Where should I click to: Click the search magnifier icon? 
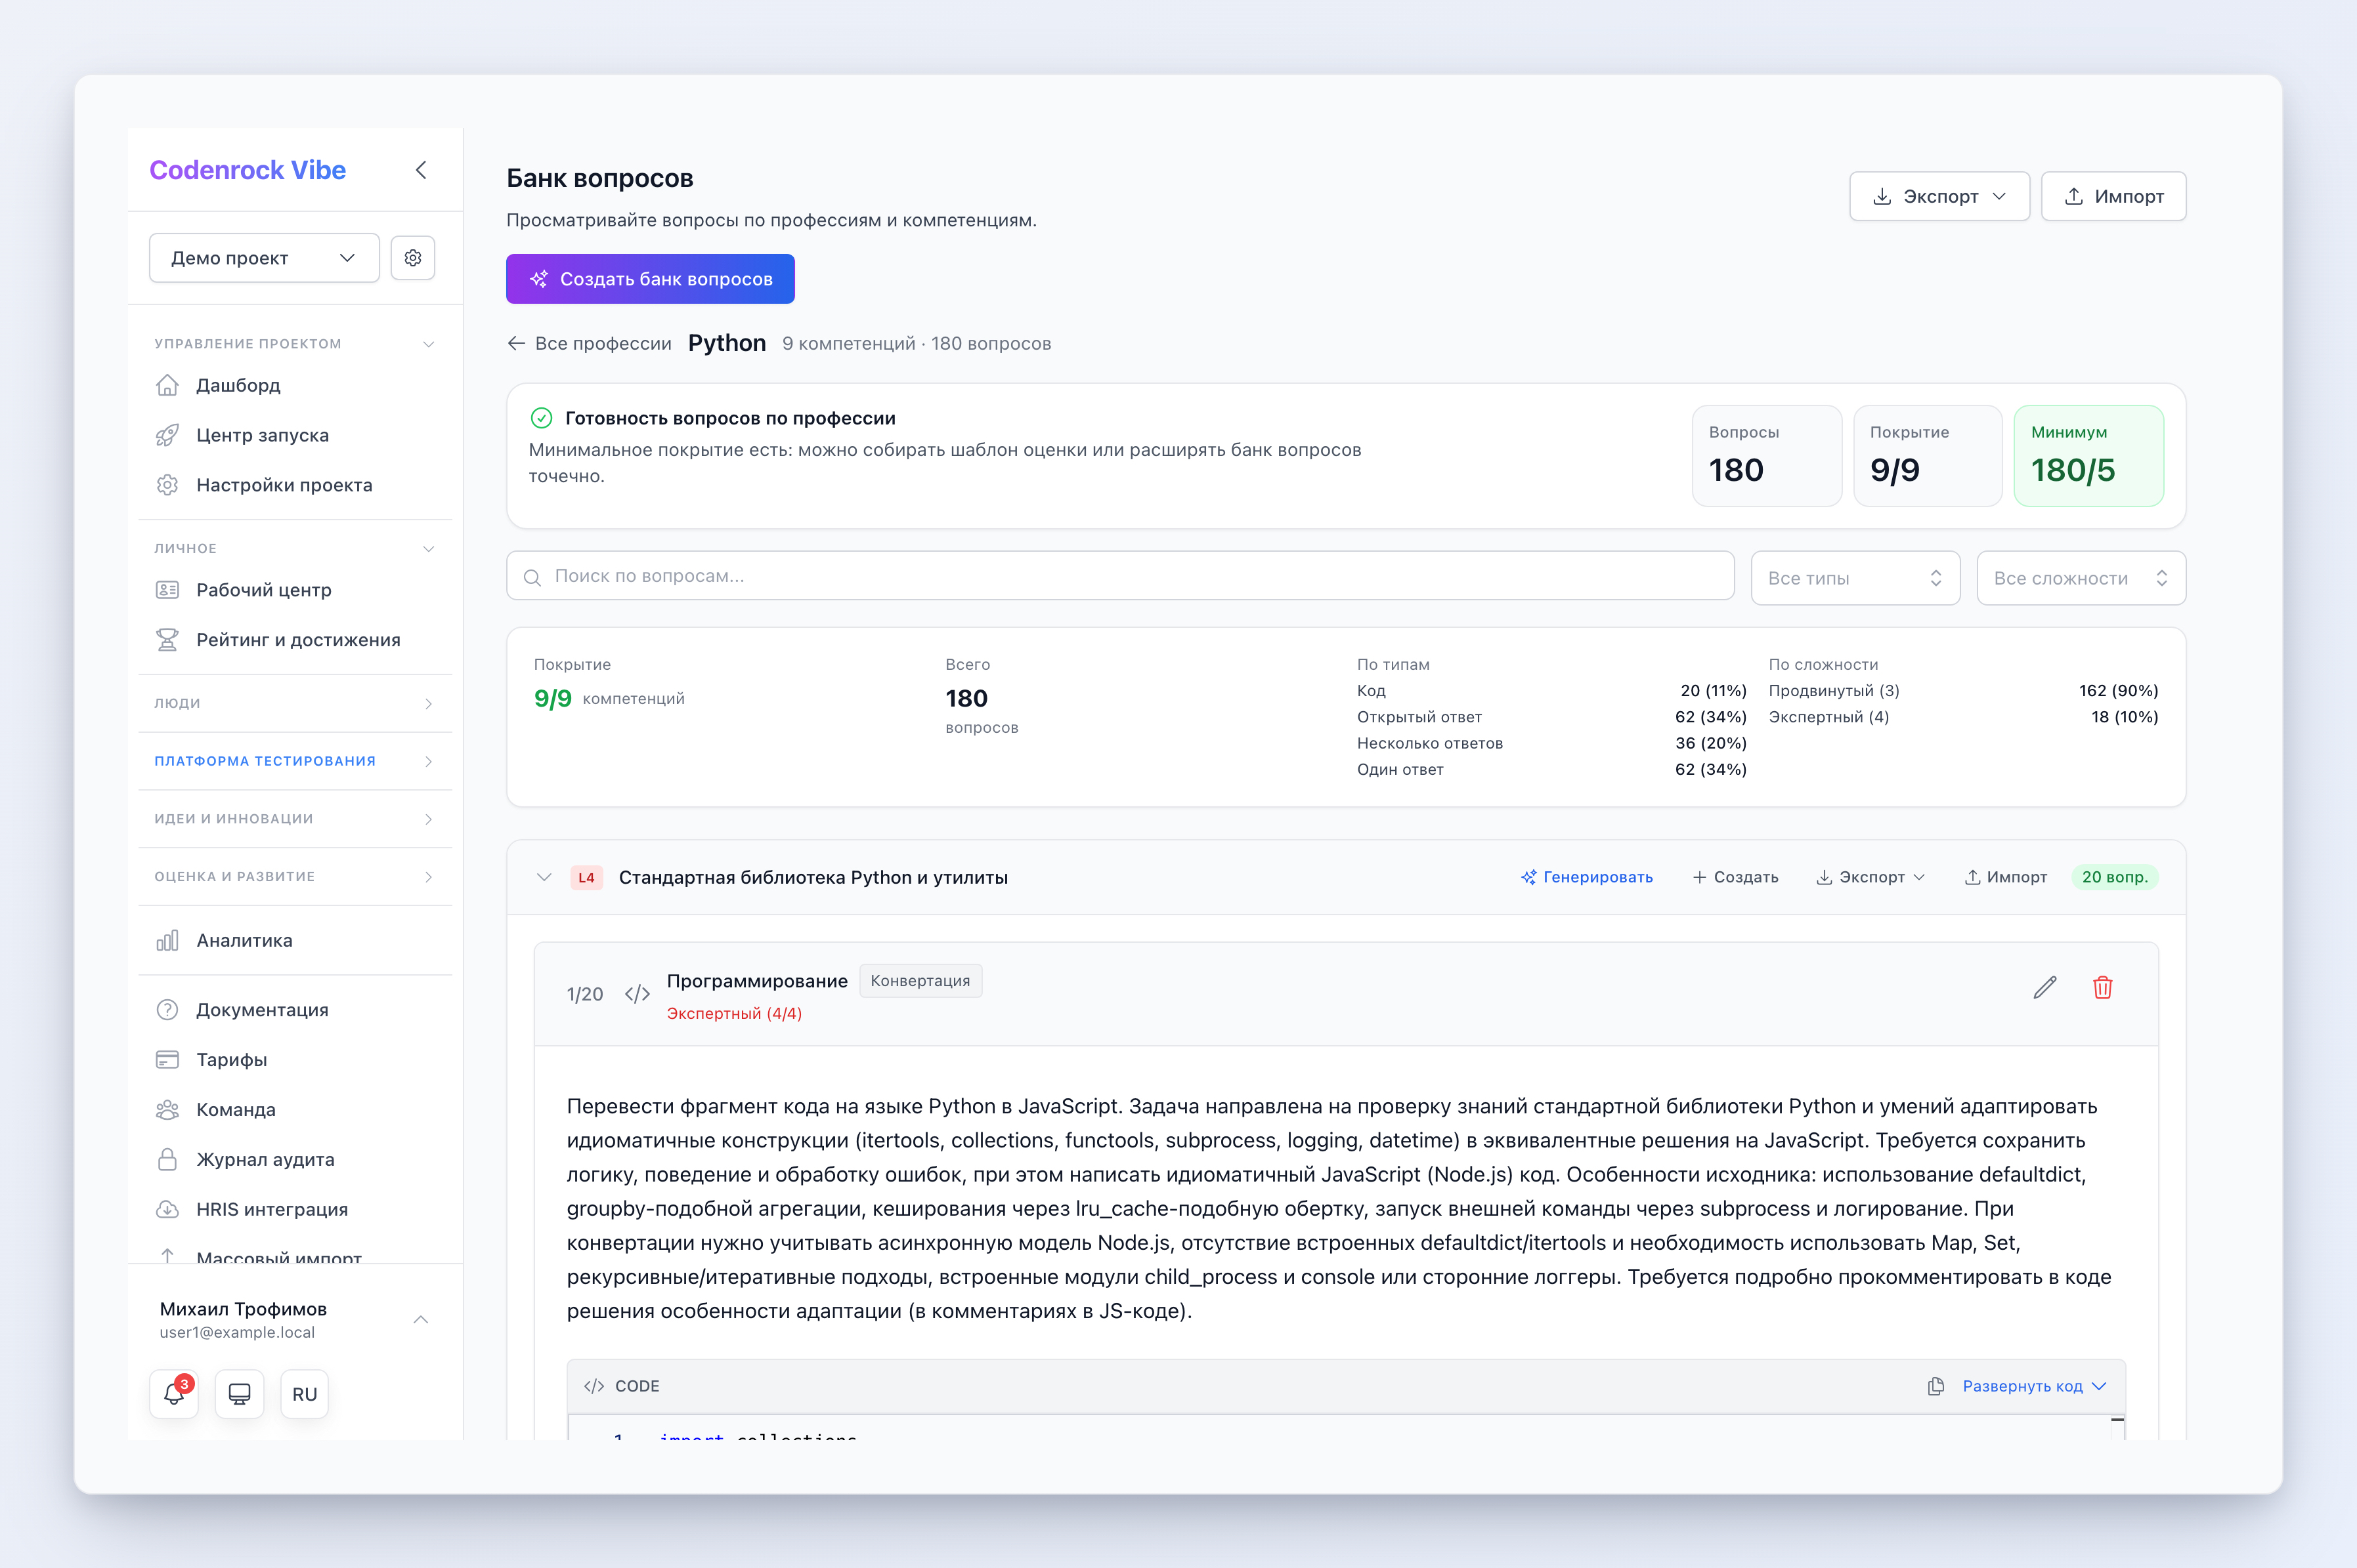(532, 577)
